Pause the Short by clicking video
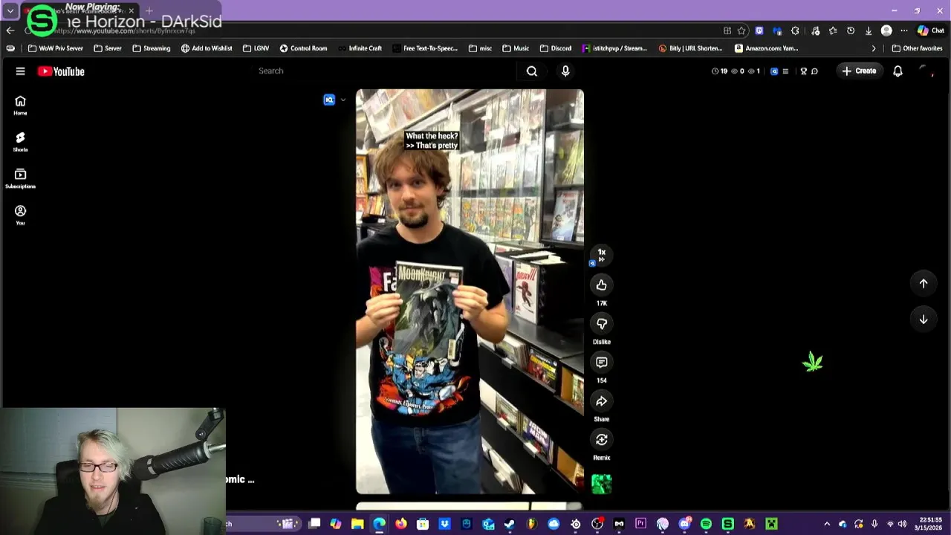The height and width of the screenshot is (535, 951). click(470, 291)
